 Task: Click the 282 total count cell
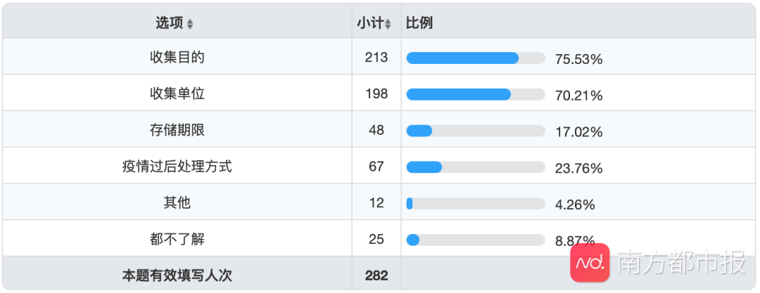[x=376, y=275]
